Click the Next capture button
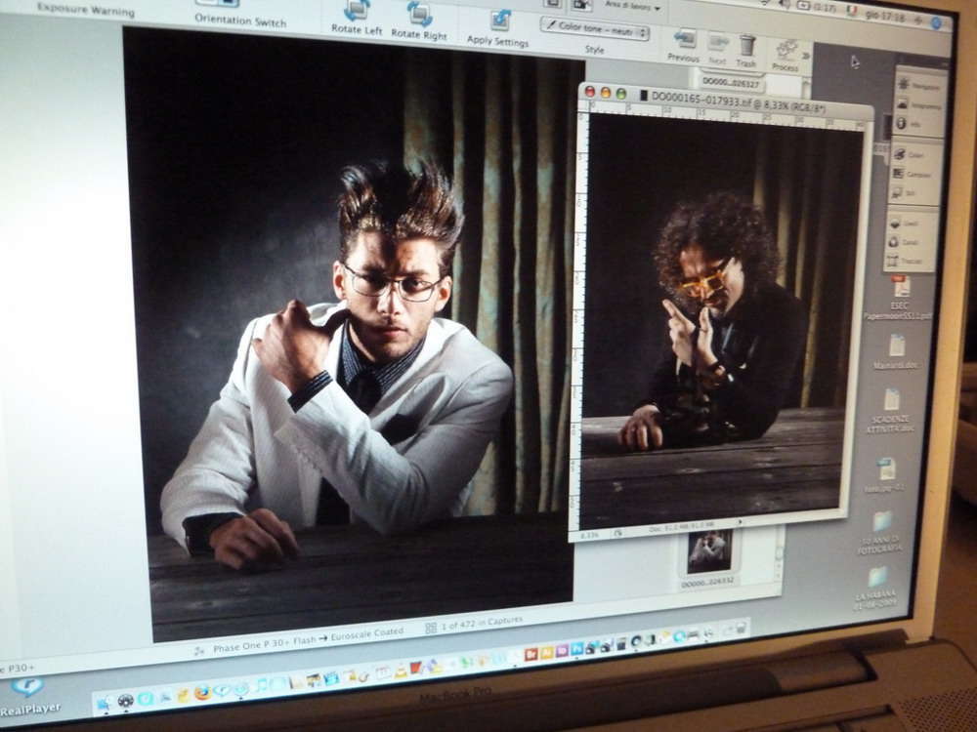 [718, 44]
